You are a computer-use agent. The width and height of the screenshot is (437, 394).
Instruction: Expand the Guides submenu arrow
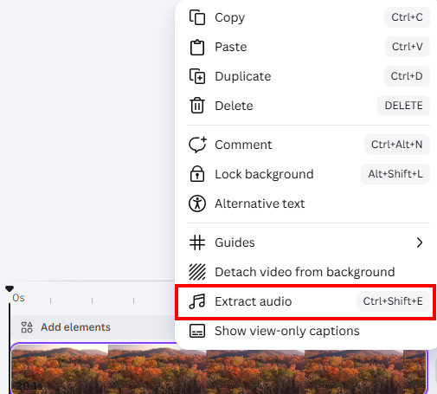coord(420,242)
